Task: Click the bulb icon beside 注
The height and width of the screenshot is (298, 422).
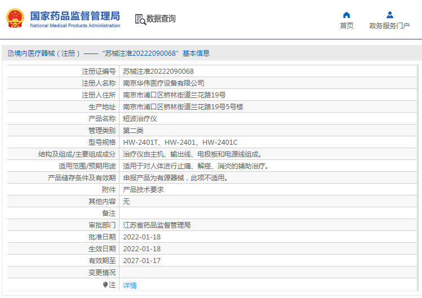Action: (x=105, y=284)
